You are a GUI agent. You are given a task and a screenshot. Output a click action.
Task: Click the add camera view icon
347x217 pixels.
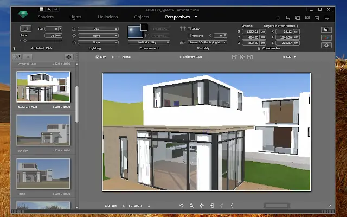click(x=17, y=57)
